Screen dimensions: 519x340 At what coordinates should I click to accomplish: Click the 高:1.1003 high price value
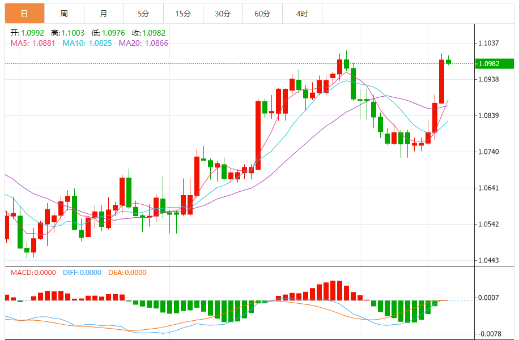[x=68, y=33]
